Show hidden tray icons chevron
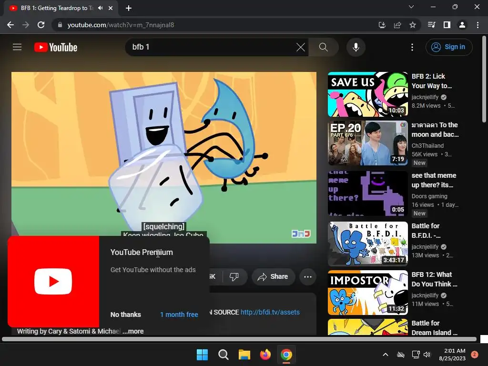The width and height of the screenshot is (488, 366). 385,355
